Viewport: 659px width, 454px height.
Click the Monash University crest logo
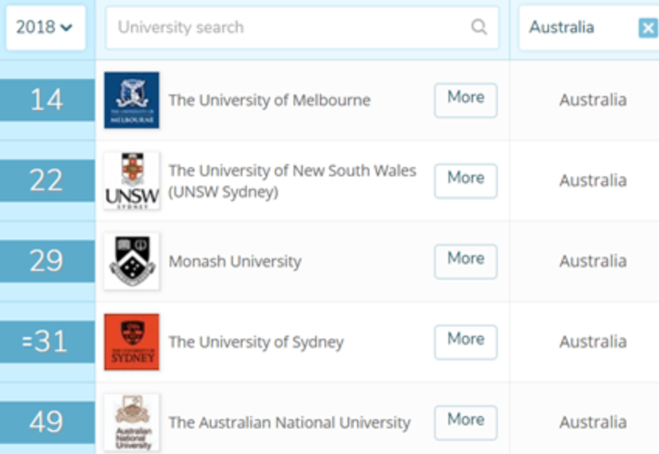click(132, 261)
